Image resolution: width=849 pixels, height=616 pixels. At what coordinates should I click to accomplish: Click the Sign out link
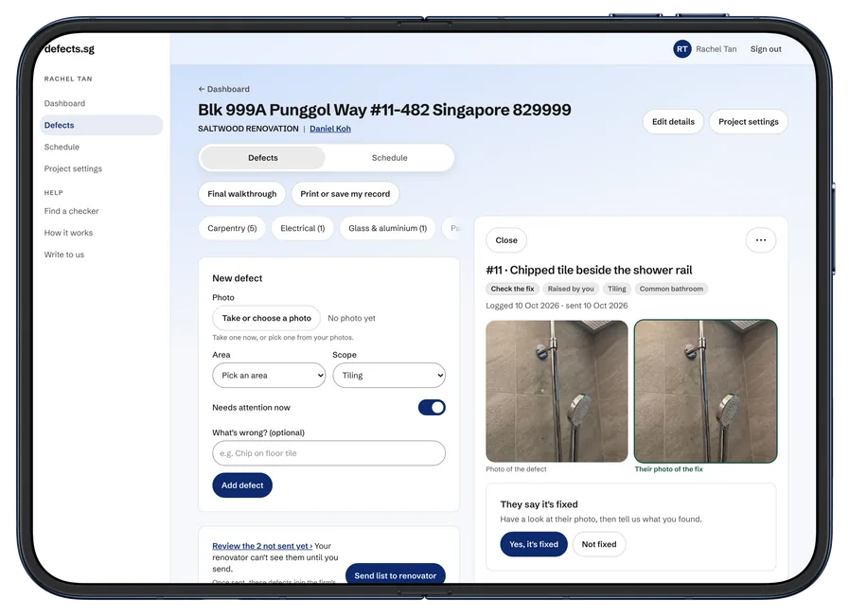click(x=766, y=49)
